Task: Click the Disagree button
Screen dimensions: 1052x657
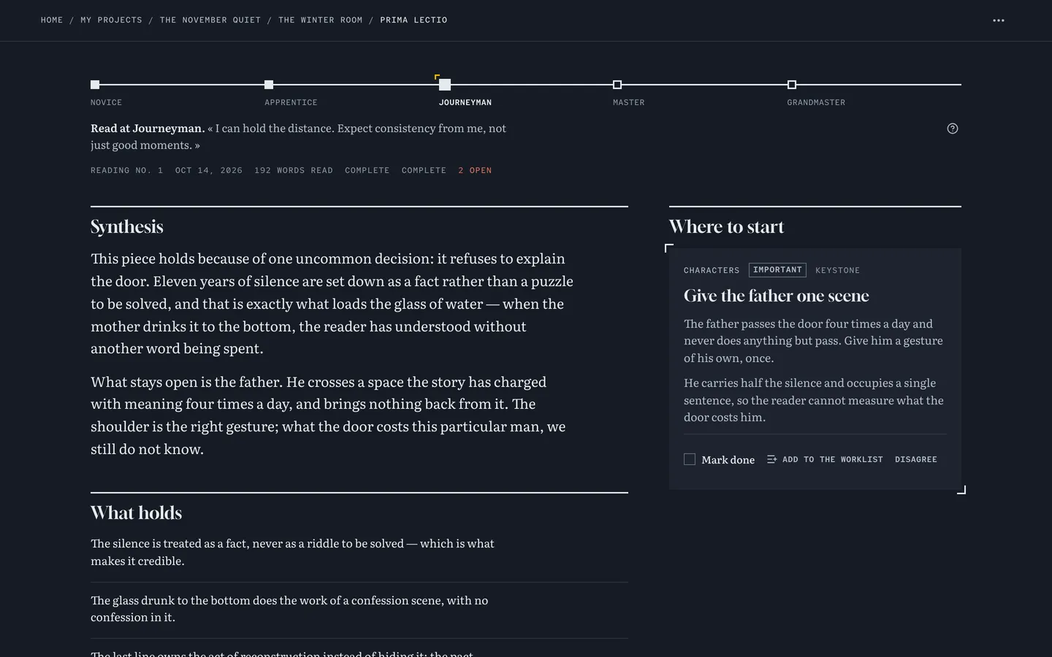Action: pyautogui.click(x=916, y=459)
